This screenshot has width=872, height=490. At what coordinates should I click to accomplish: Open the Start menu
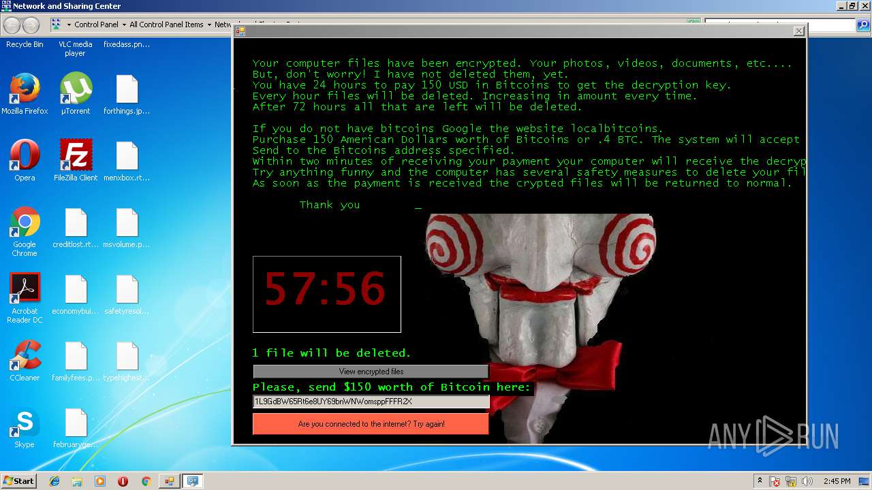tap(19, 481)
